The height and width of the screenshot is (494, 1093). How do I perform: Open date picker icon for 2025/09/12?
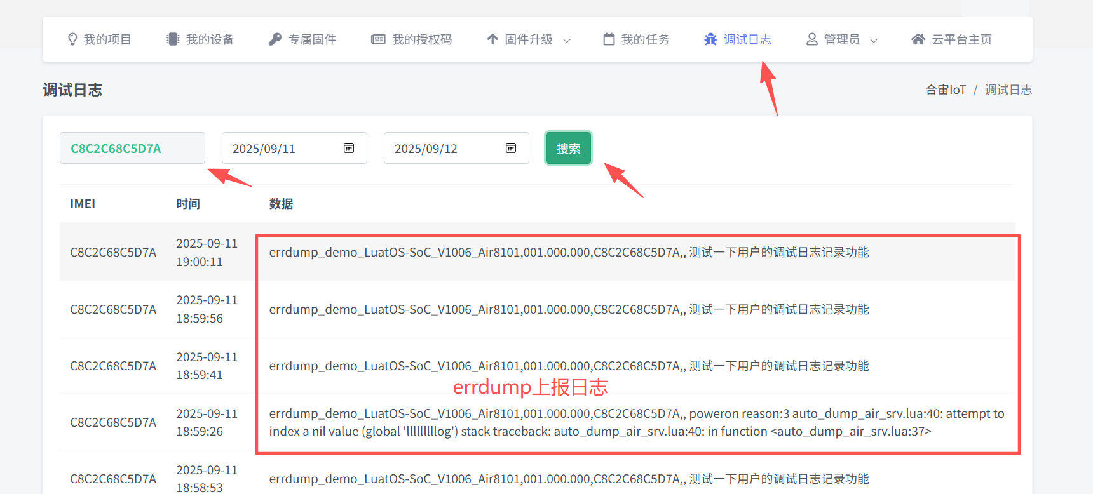[511, 148]
